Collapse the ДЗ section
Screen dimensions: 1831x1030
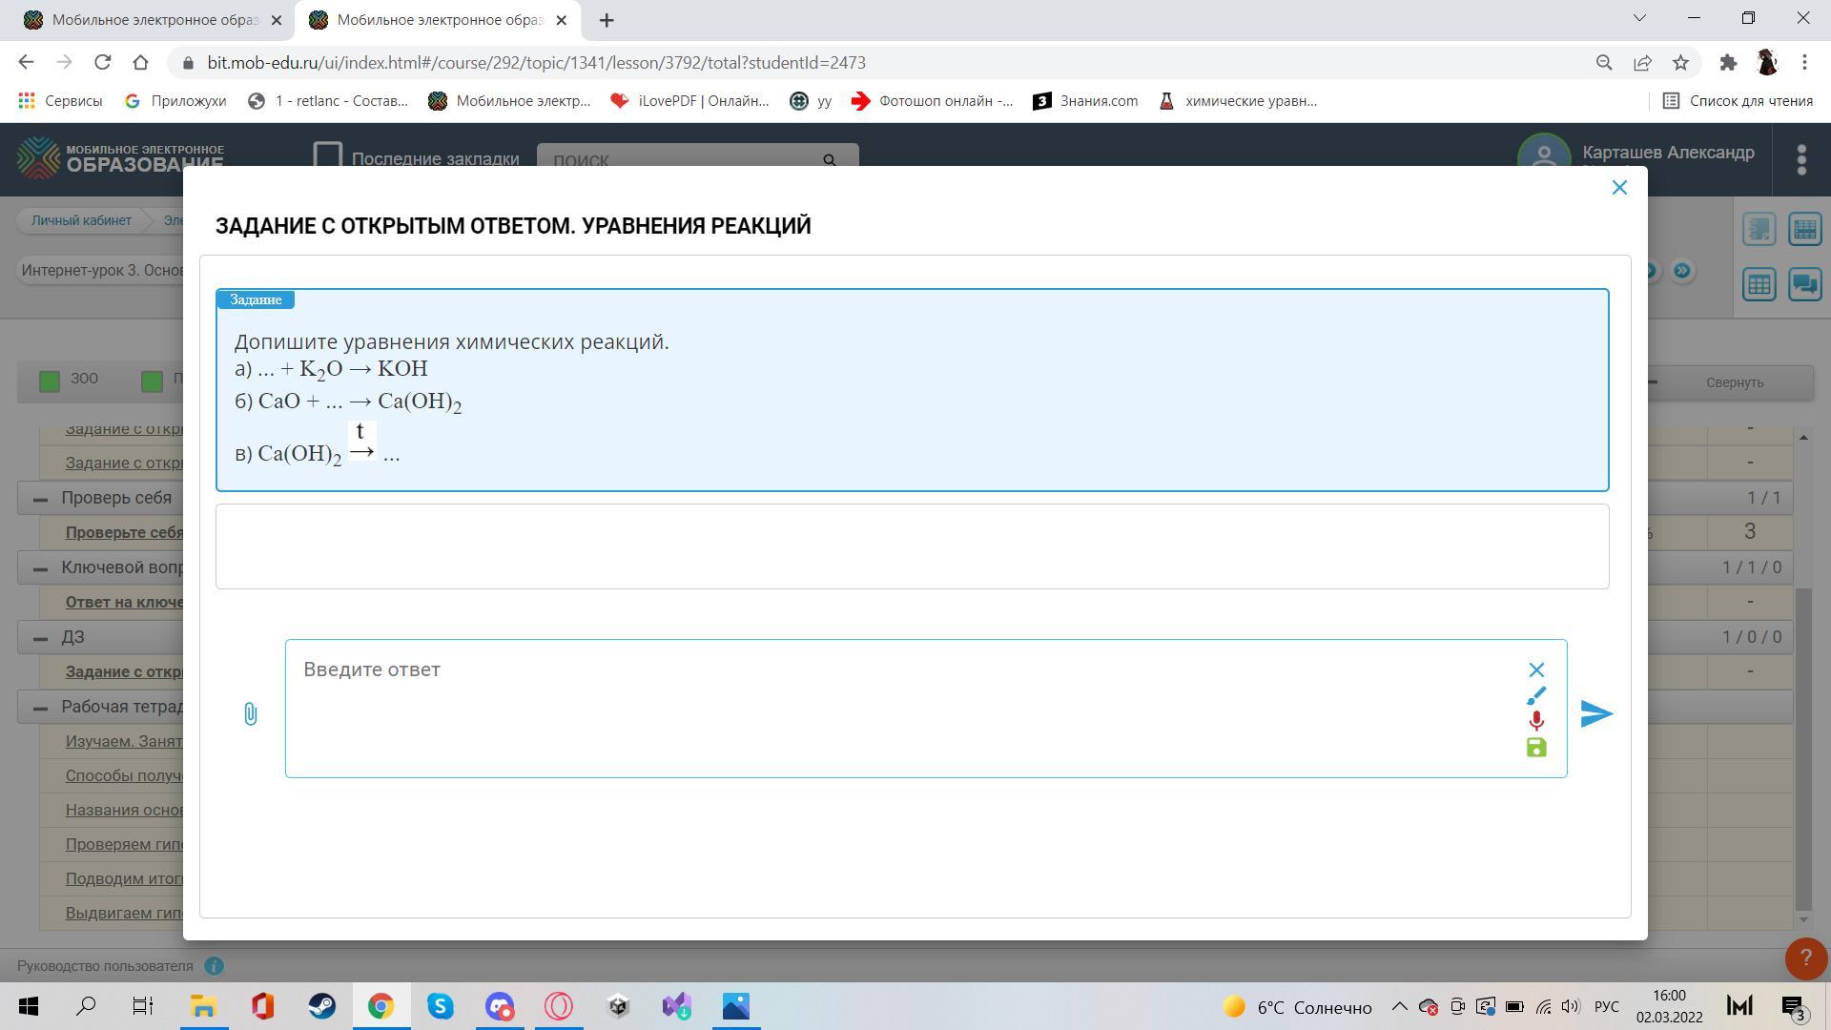(40, 637)
